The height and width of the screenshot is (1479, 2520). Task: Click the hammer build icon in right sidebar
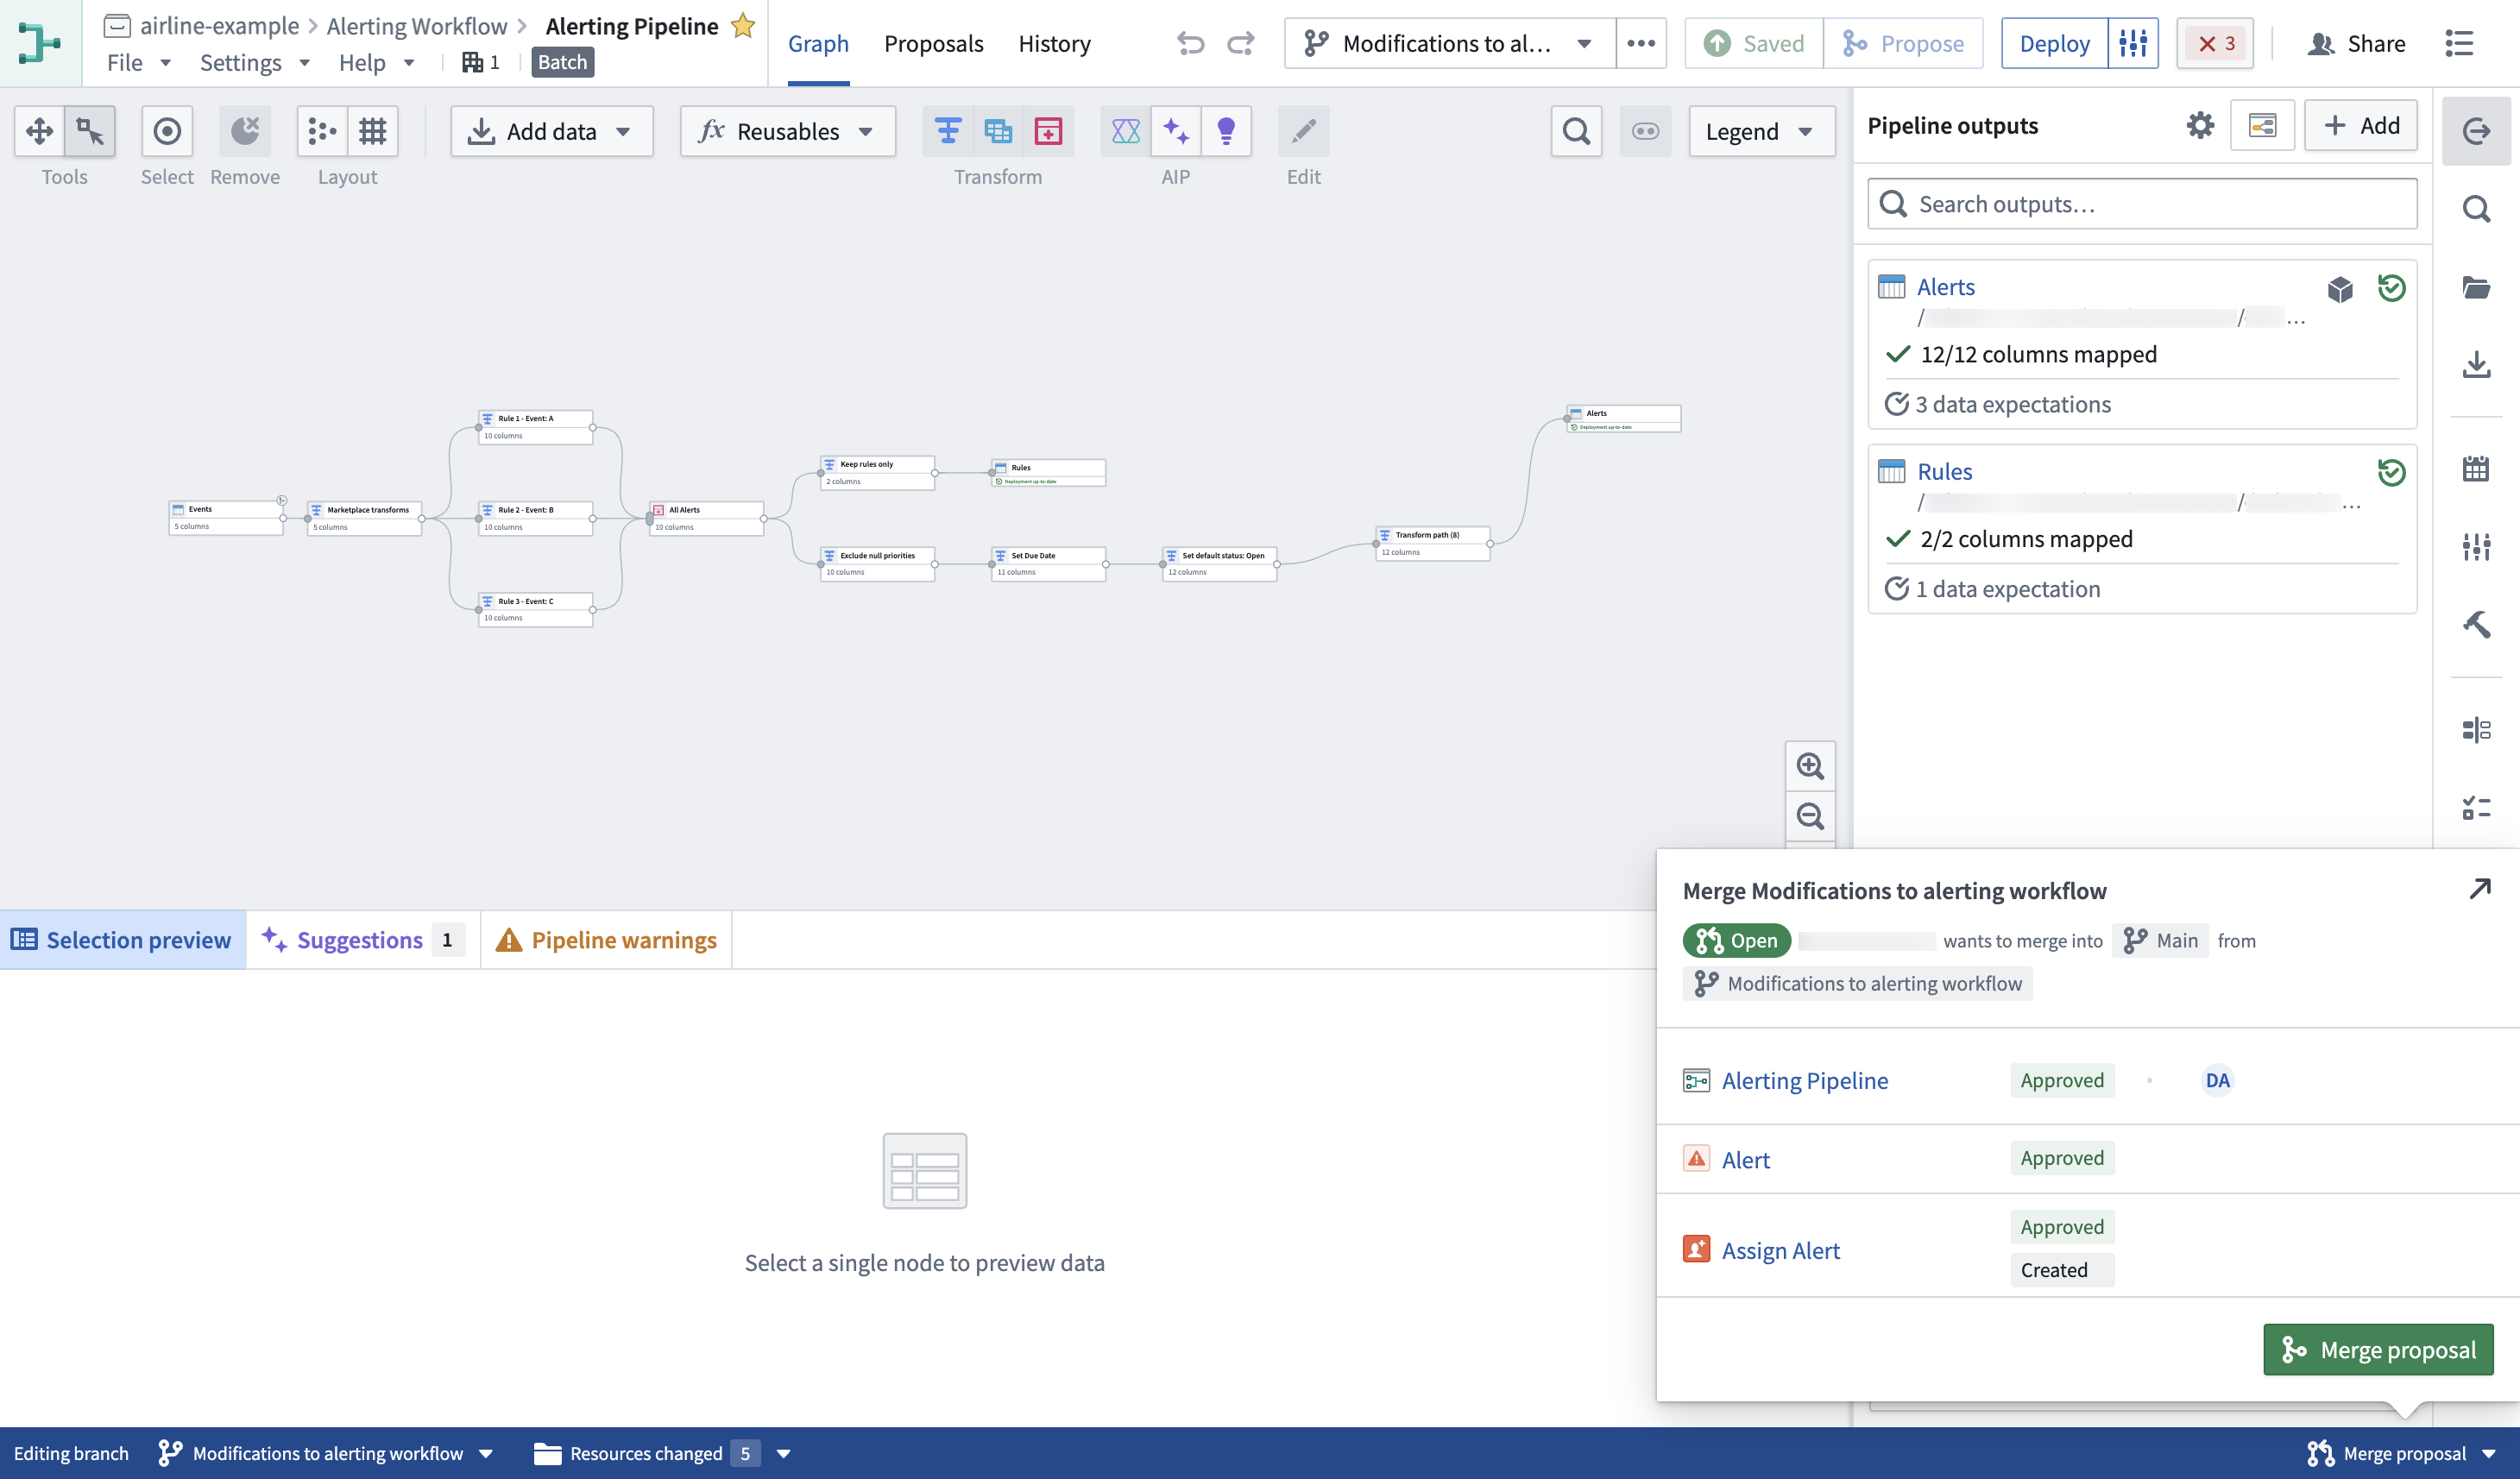(x=2477, y=624)
